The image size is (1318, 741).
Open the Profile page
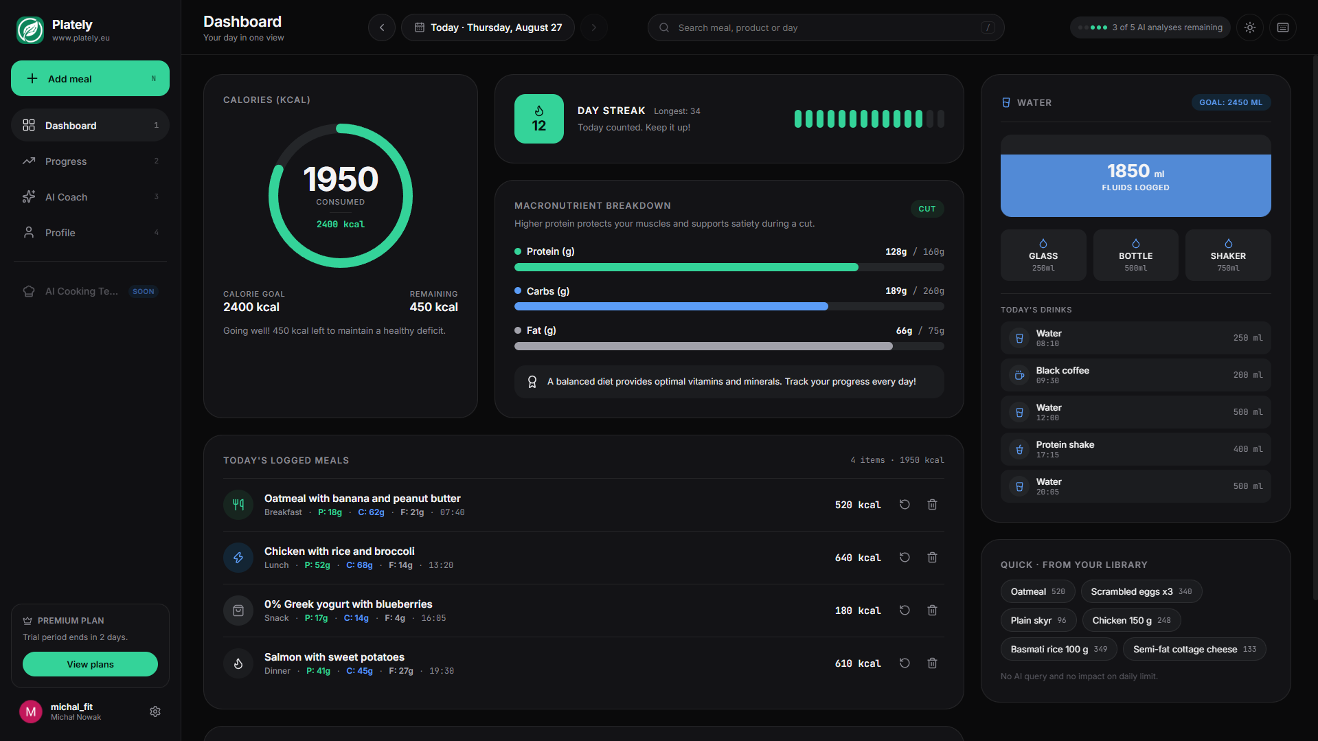(90, 232)
